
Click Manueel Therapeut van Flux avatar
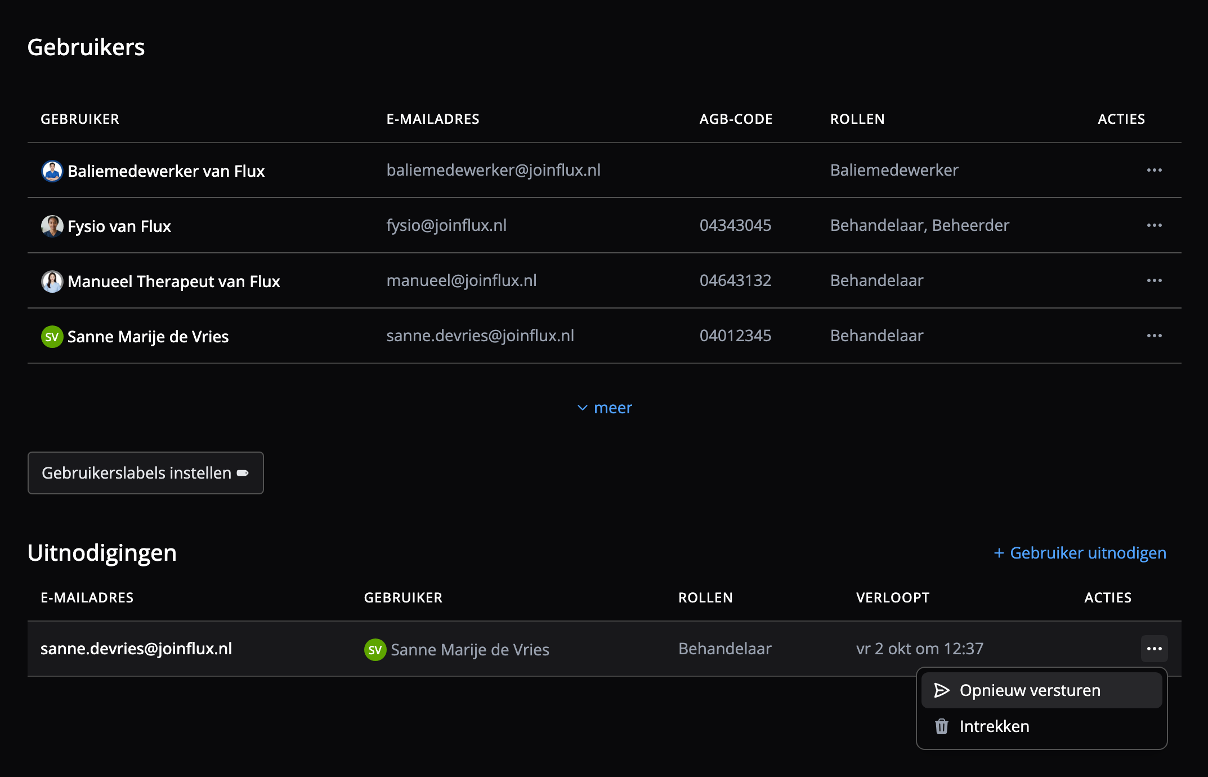tap(52, 282)
